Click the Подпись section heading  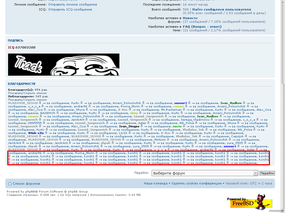click(16, 40)
